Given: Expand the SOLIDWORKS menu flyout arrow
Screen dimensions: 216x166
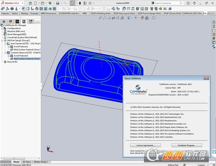Looking at the screenshot, I should coord(22,3).
